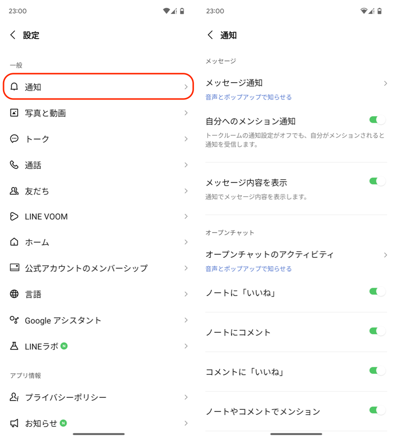Tap the photo icon for 写真と動画

(14, 113)
